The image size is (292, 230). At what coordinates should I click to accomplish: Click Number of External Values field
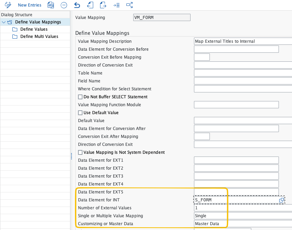point(243,208)
